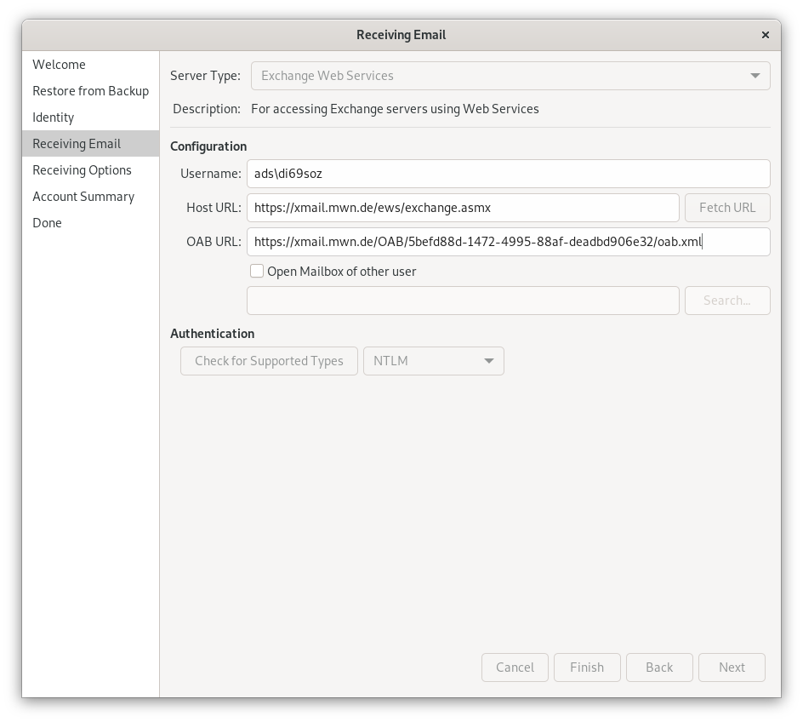The width and height of the screenshot is (803, 722).
Task: Cancel the account setup wizard
Action: click(515, 667)
